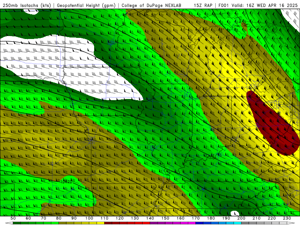Select the bright yellow swatch just before 110
The image size is (300, 225).
click(x=100, y=223)
